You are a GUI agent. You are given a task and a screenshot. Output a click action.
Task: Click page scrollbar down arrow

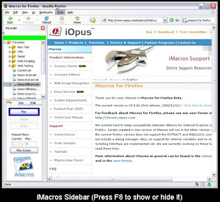pos(214,174)
